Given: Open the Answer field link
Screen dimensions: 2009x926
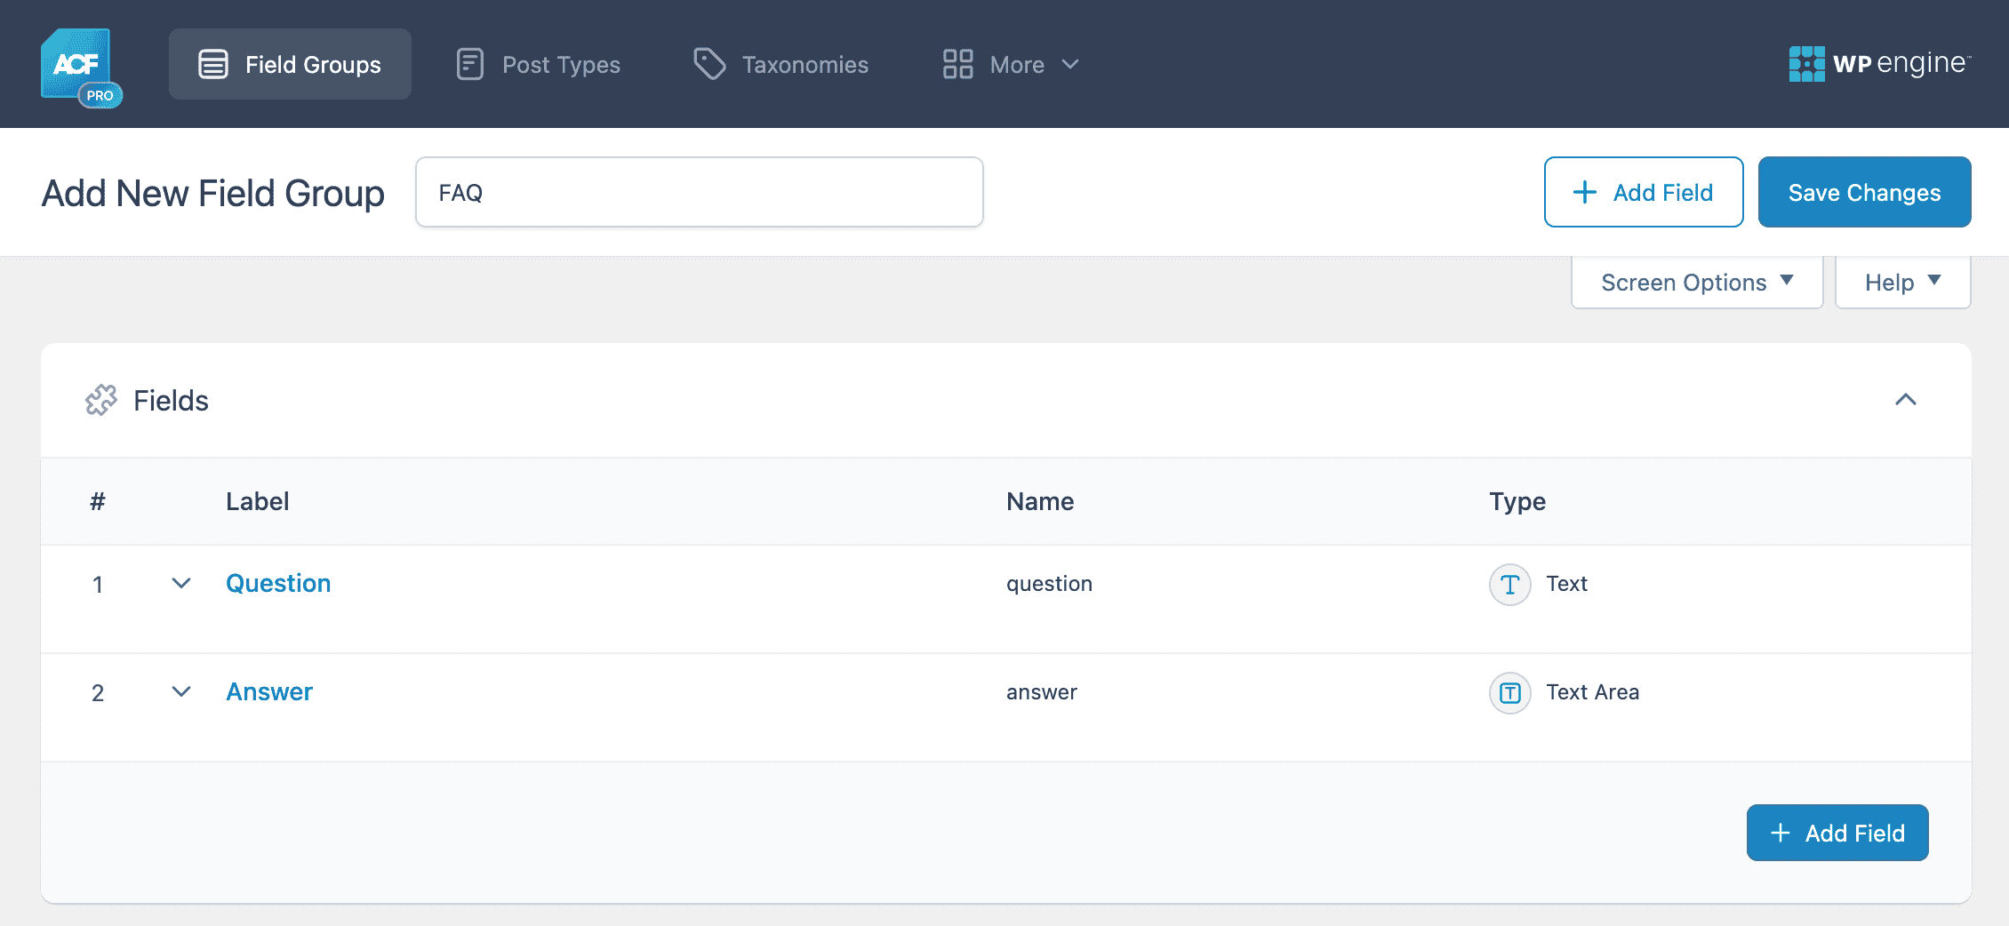Looking at the screenshot, I should [269, 691].
